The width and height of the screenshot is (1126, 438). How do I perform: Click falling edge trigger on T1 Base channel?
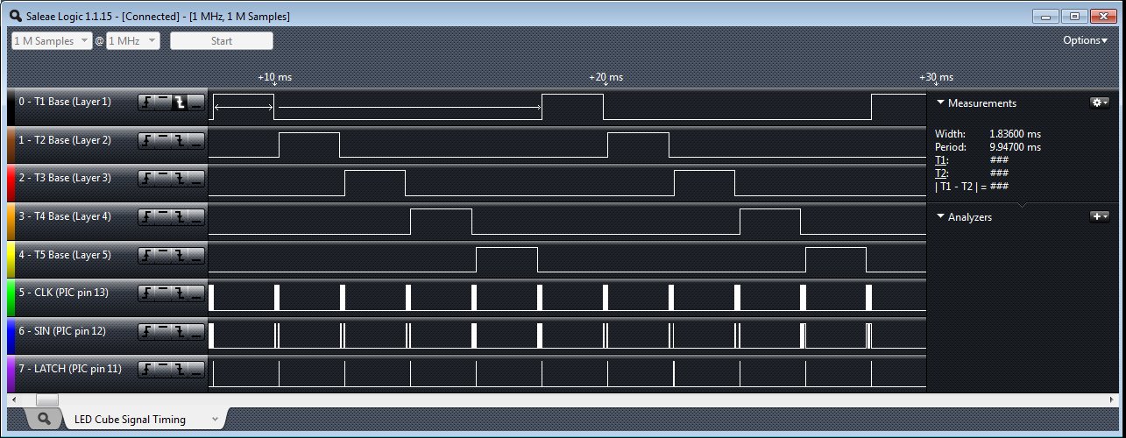[180, 102]
